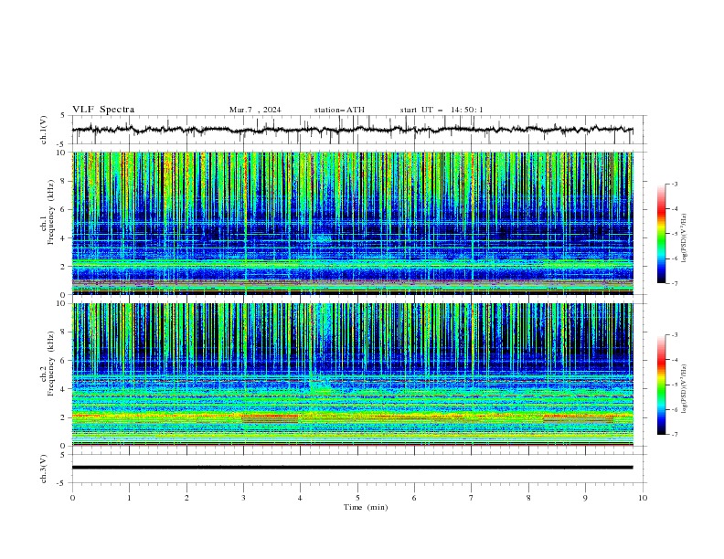Click the 'station=ATH' label
Image resolution: width=724 pixels, height=559 pixels.
tap(339, 110)
